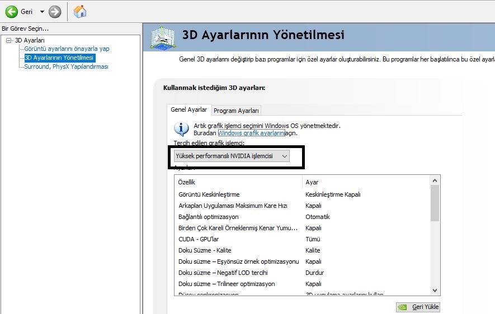Select Arkaplan Uygulaması Maksimum Kare Hızı row
The height and width of the screenshot is (314, 495).
[x=302, y=206]
